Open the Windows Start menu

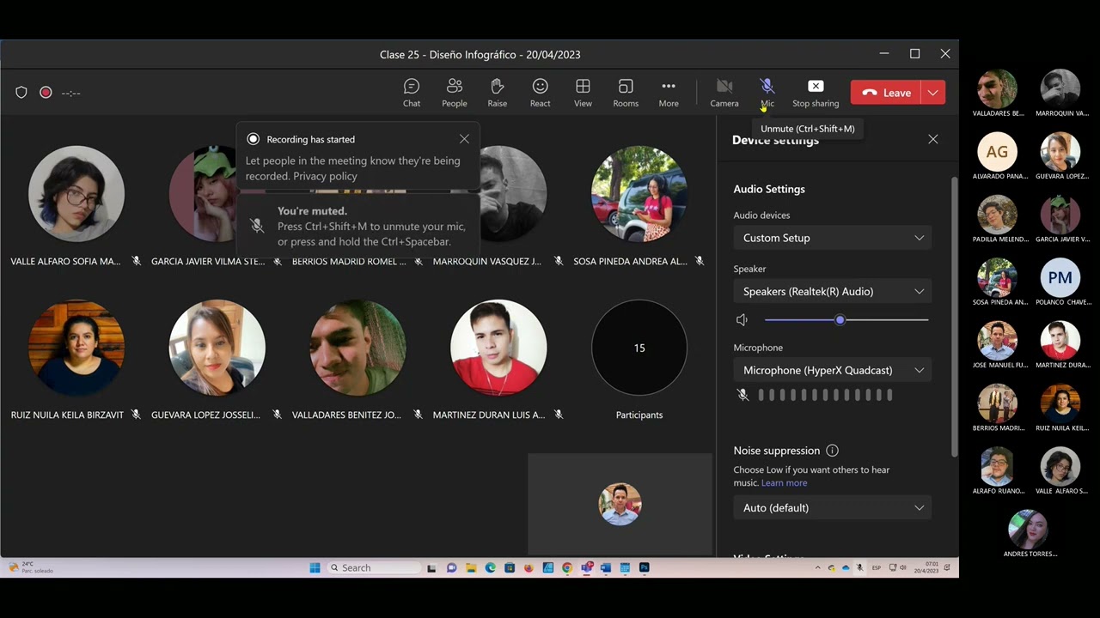(315, 567)
